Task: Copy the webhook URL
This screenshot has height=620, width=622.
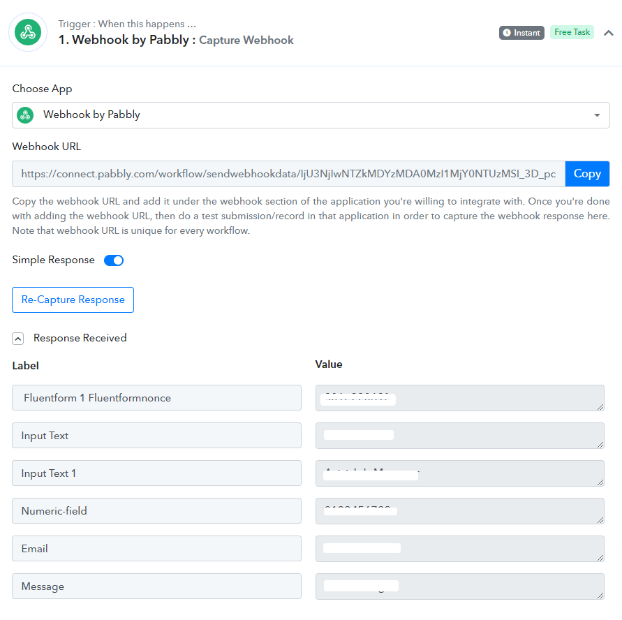Action: pos(587,174)
